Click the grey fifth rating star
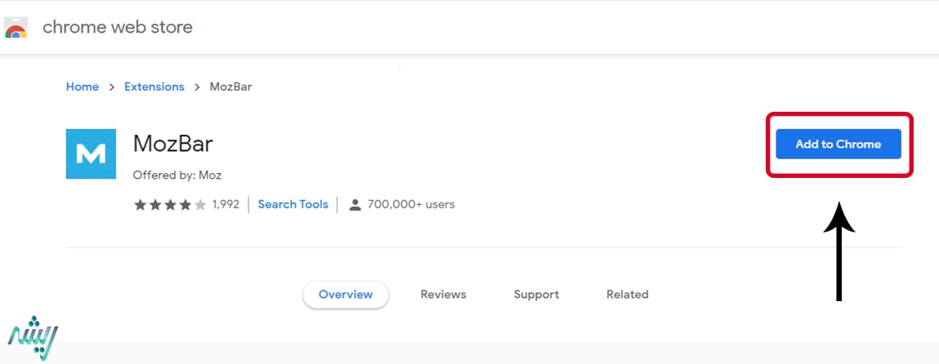This screenshot has width=939, height=364. pos(200,205)
